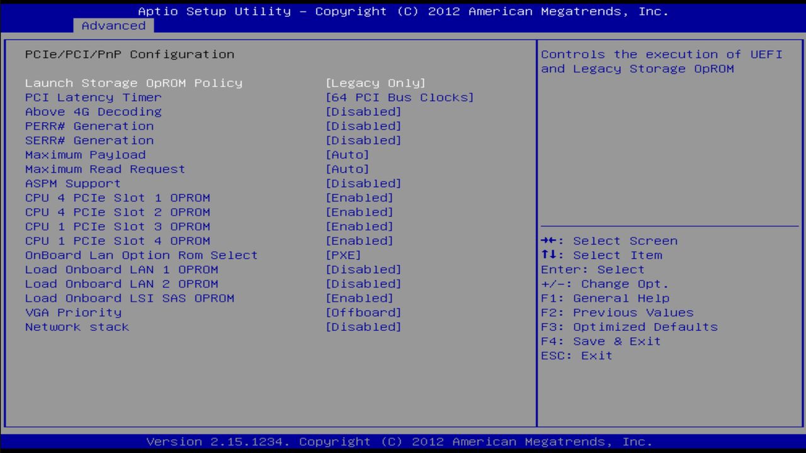The image size is (806, 453).
Task: Select CPU 1 PCIe Slot 4 OPROM label
Action: [x=118, y=241]
